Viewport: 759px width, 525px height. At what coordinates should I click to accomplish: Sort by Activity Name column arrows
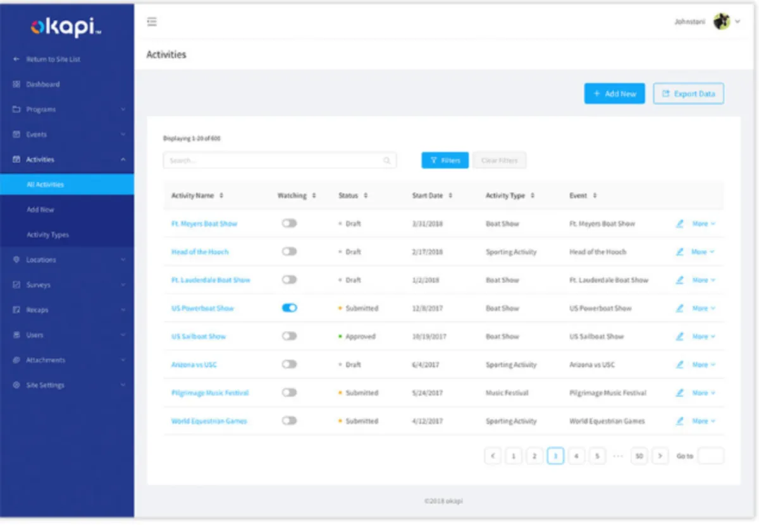(221, 196)
